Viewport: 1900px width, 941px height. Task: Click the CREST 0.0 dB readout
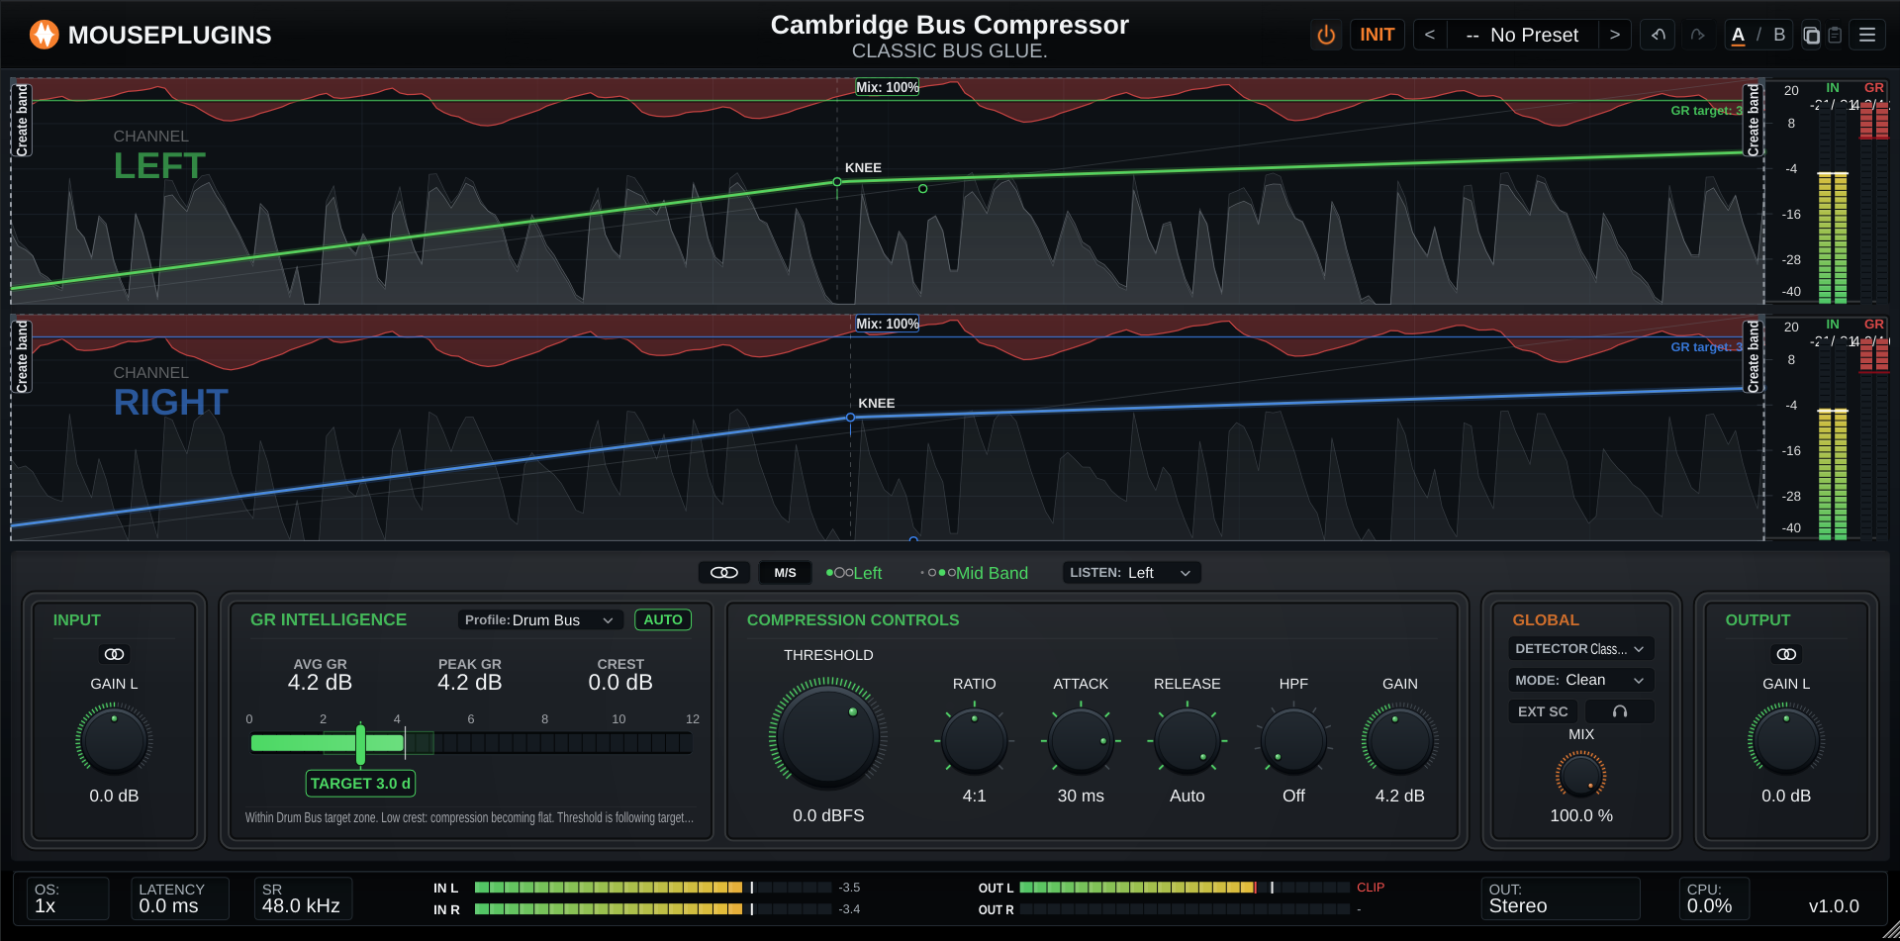[620, 675]
